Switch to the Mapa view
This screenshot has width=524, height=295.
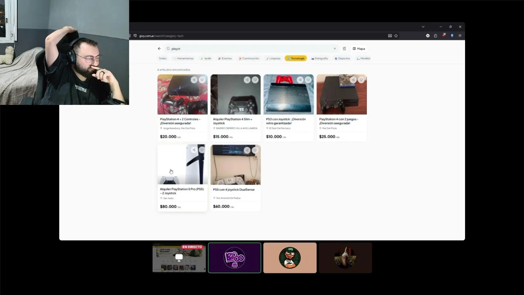click(x=359, y=48)
